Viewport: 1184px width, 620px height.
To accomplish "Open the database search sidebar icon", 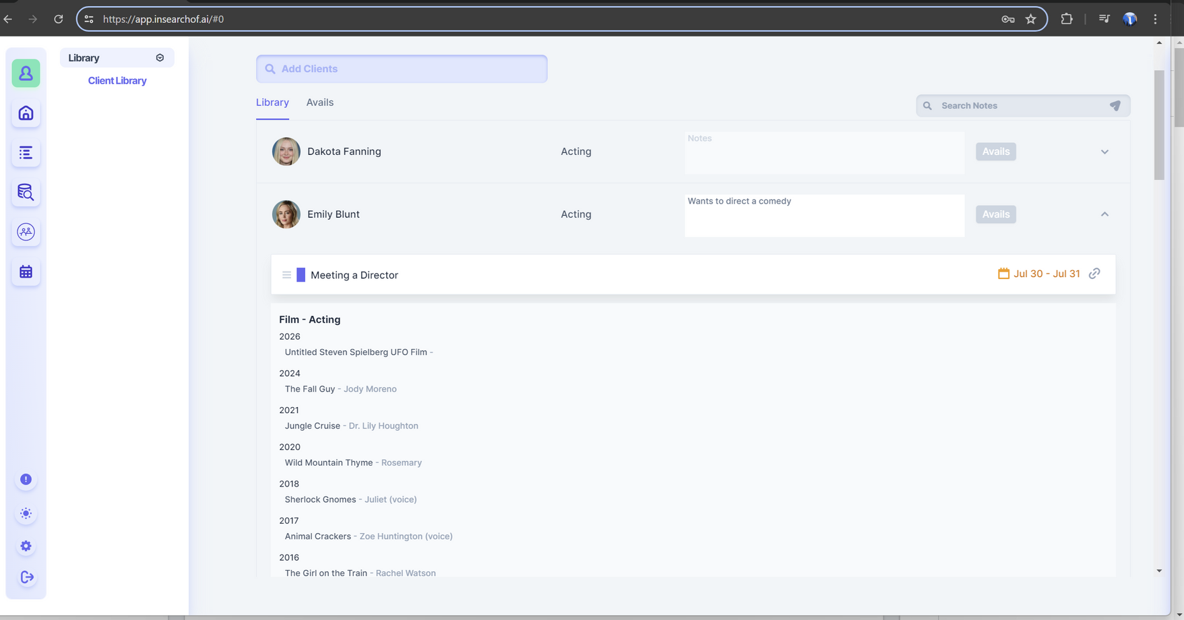I will tap(26, 193).
